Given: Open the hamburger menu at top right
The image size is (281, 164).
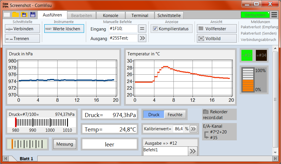Looking at the screenshot, I should click(x=274, y=15).
